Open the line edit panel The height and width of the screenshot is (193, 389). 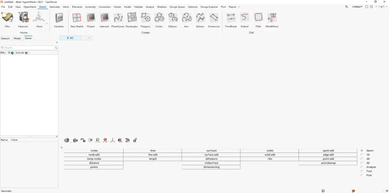coord(153,155)
